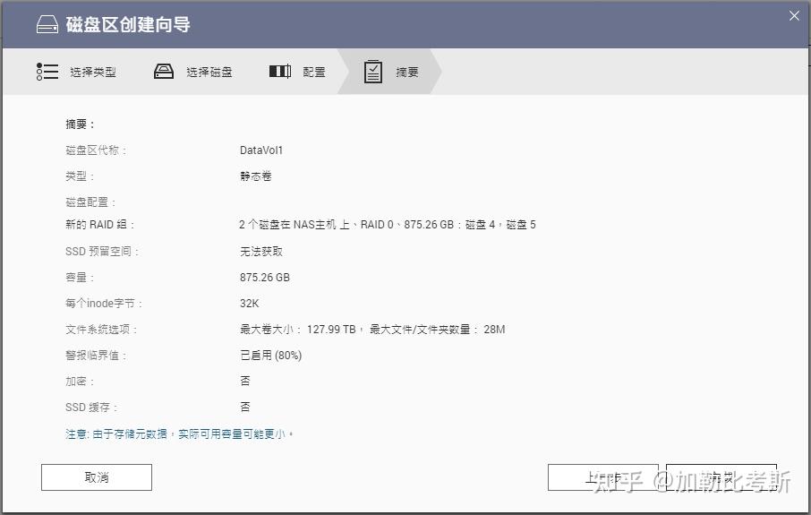The height and width of the screenshot is (515, 811).
Task: Click the 最大卷大小 127.99 TB text
Action: click(298, 330)
